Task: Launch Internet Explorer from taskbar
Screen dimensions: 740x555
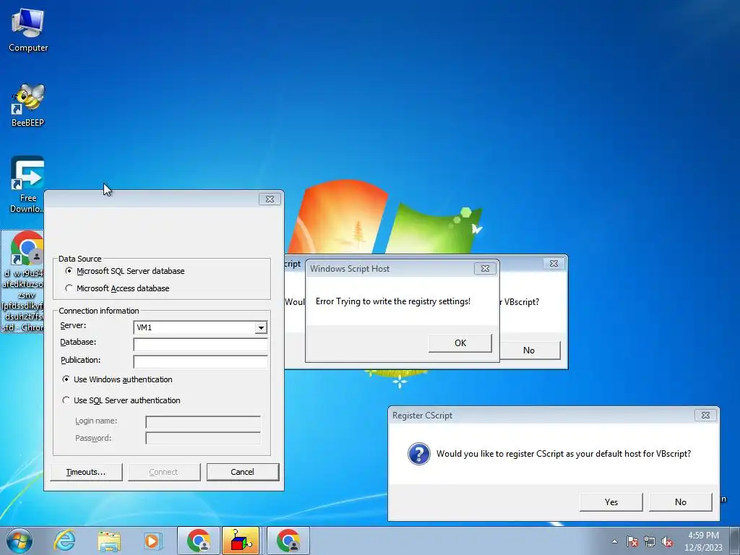Action: [x=64, y=541]
